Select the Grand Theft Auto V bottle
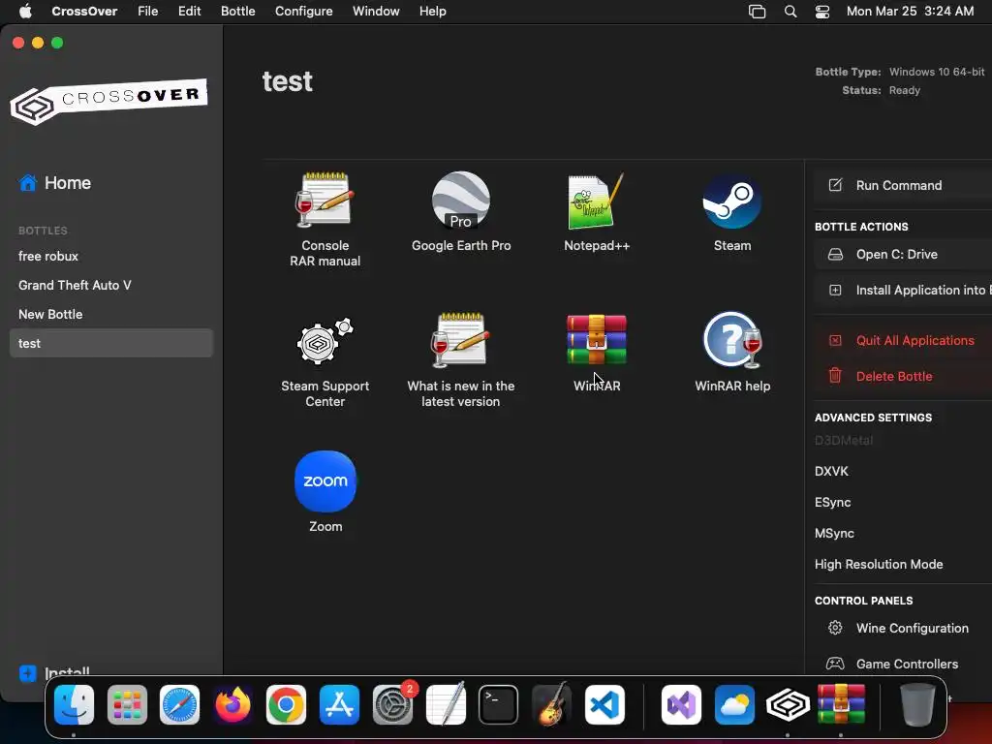Image resolution: width=992 pixels, height=744 pixels. (x=110, y=286)
